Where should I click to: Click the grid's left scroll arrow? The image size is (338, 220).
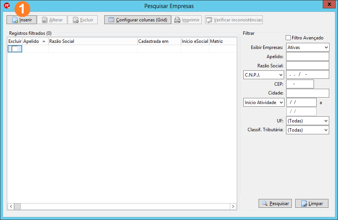[x=11, y=206]
